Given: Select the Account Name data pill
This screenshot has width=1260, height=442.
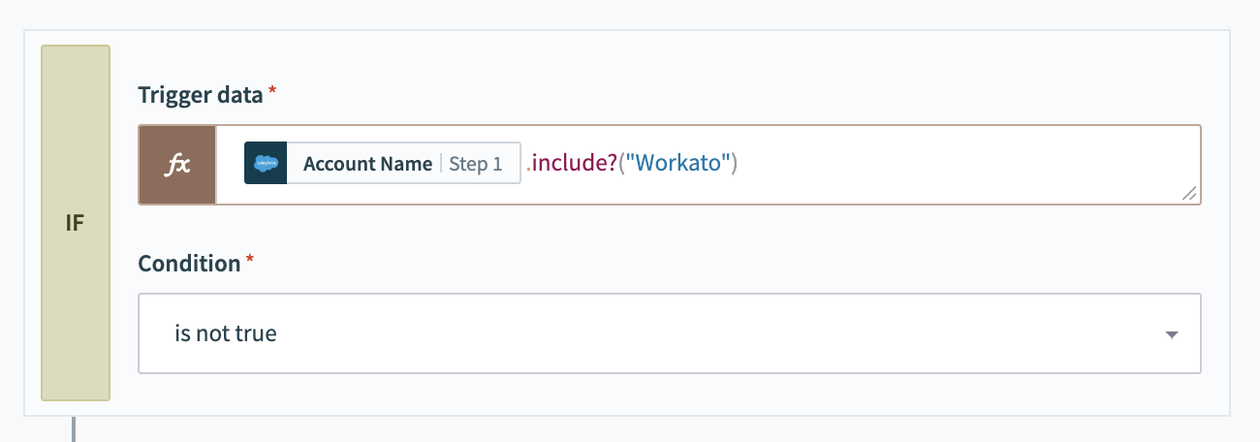Looking at the screenshot, I should point(367,164).
